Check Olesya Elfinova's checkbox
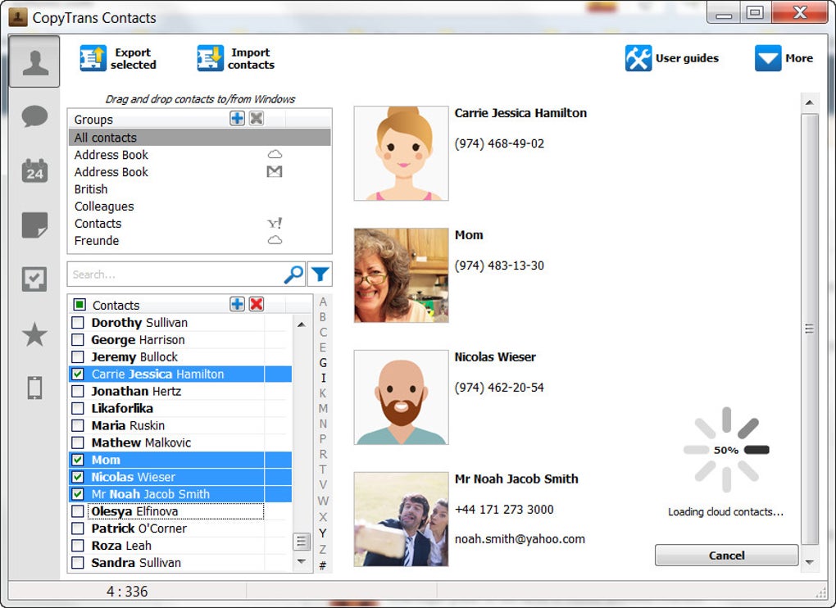The height and width of the screenshot is (608, 836). coord(78,511)
